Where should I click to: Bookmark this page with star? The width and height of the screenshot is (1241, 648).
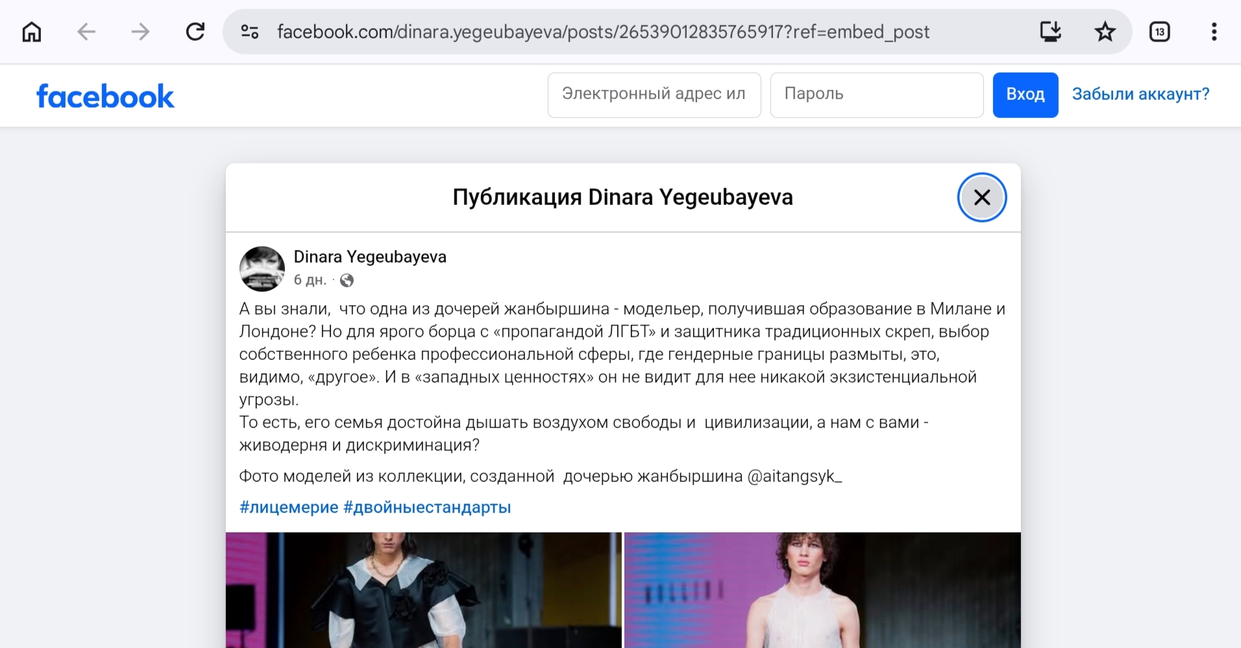click(x=1105, y=32)
